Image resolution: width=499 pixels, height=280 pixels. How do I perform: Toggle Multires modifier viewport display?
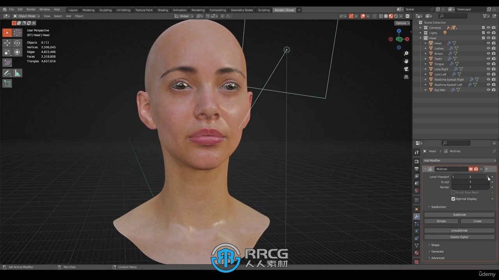tap(471, 169)
